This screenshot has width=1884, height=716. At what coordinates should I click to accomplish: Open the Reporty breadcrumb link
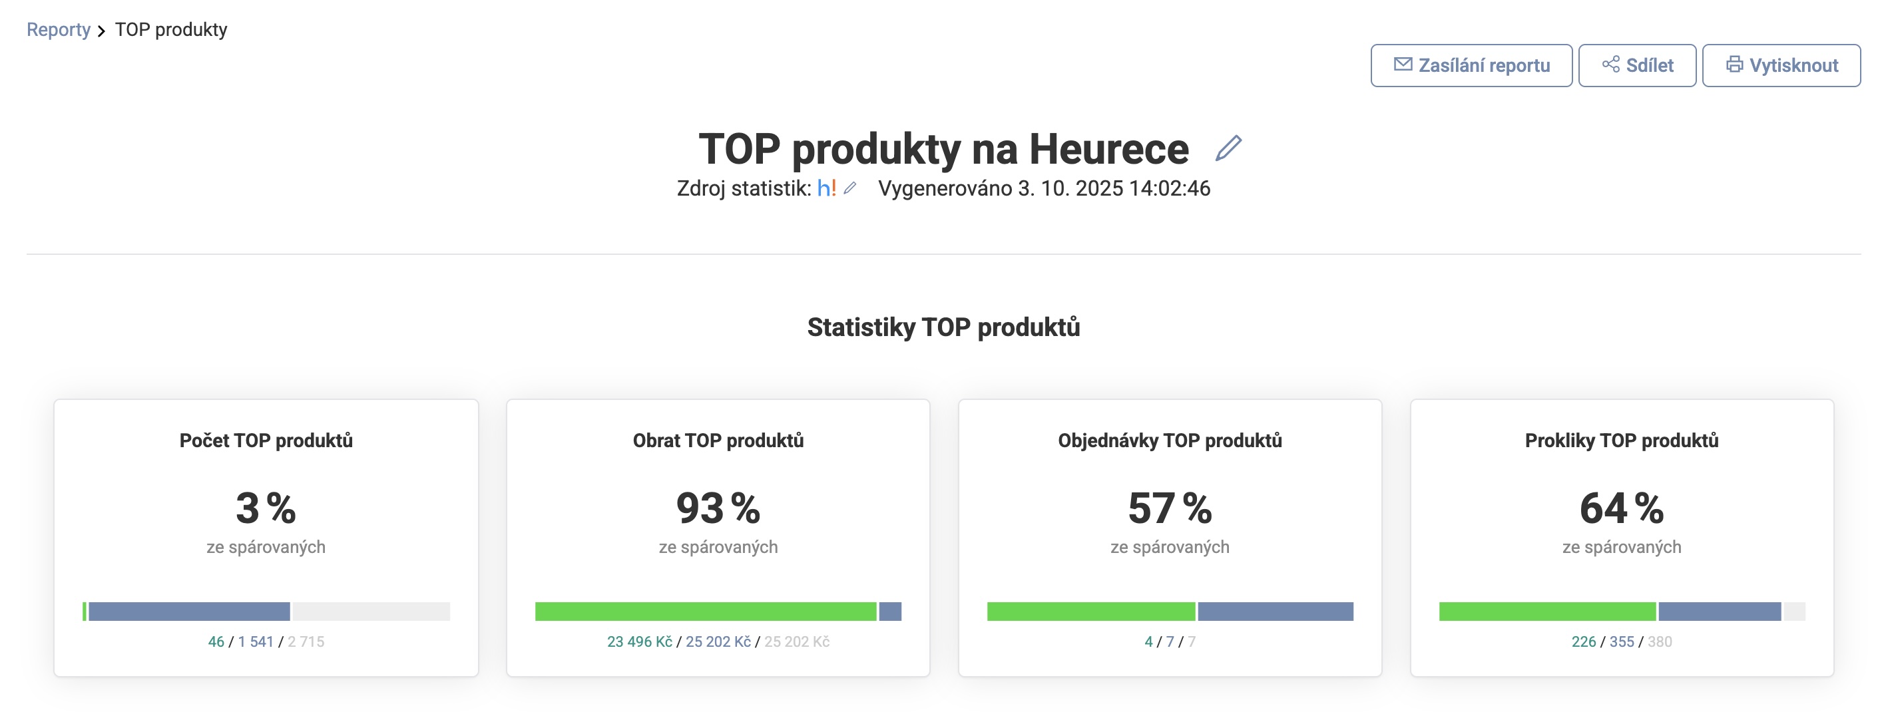(59, 30)
